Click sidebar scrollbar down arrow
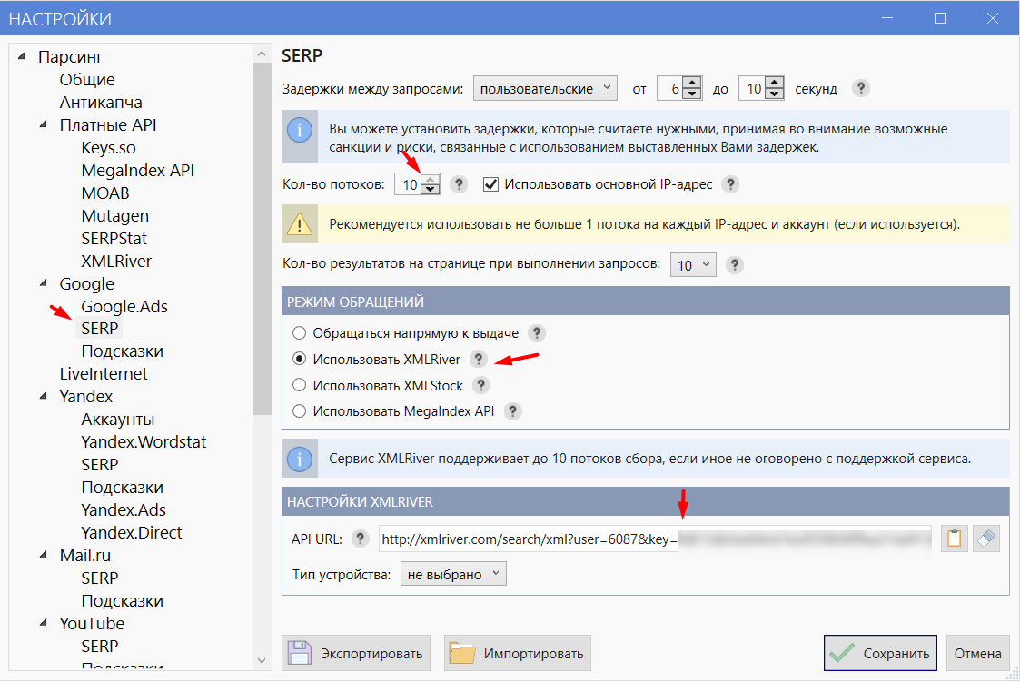This screenshot has height=682, width=1020. click(262, 660)
